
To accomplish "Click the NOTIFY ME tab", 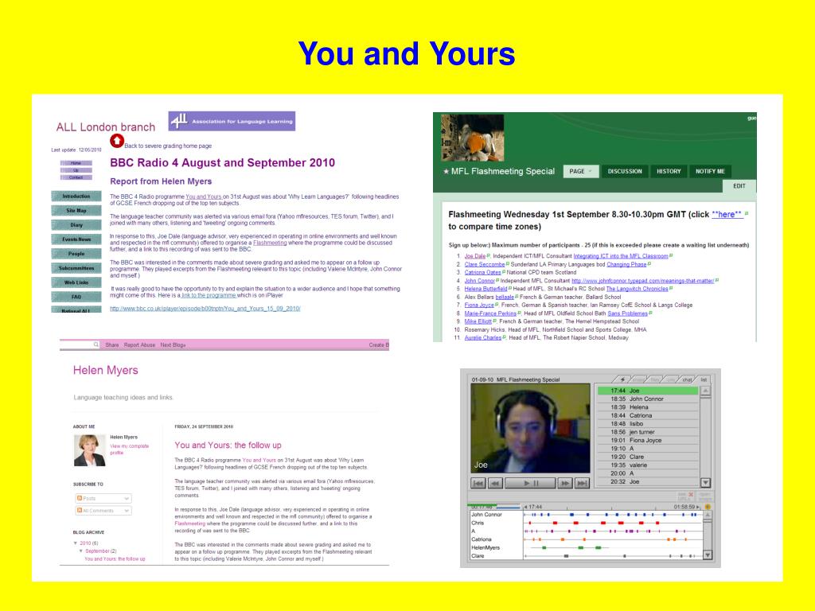I will click(710, 172).
